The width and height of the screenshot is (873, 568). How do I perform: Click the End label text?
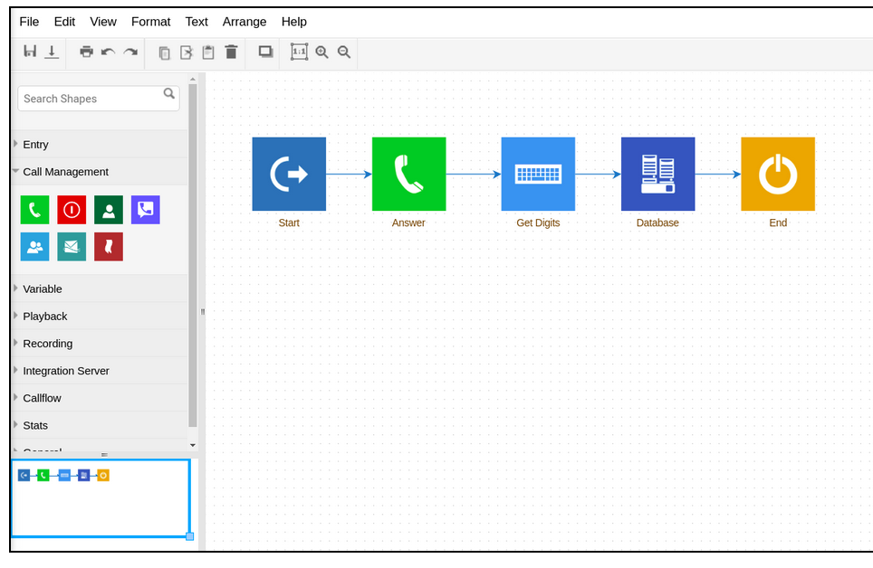(778, 222)
